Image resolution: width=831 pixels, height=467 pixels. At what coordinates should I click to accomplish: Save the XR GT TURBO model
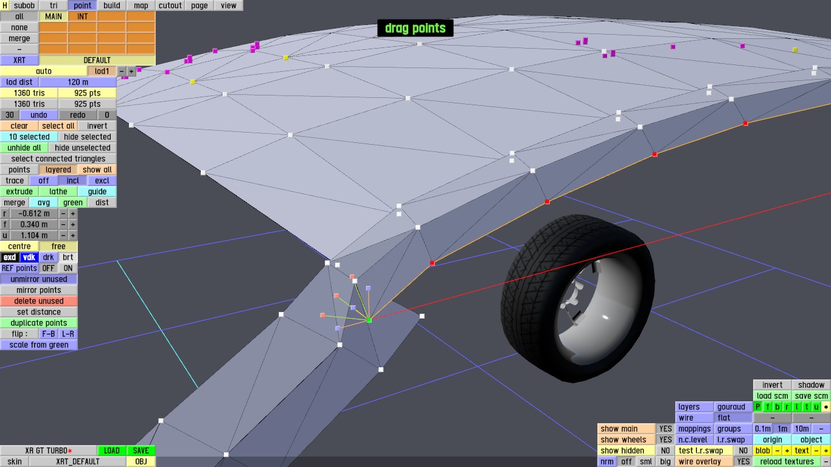[x=141, y=451]
